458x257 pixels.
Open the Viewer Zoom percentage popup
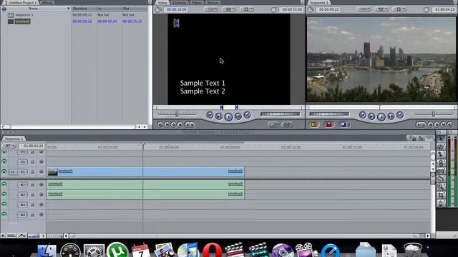[x=211, y=9]
